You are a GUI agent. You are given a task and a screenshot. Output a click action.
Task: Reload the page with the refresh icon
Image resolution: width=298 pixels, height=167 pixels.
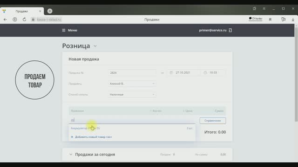24,19
